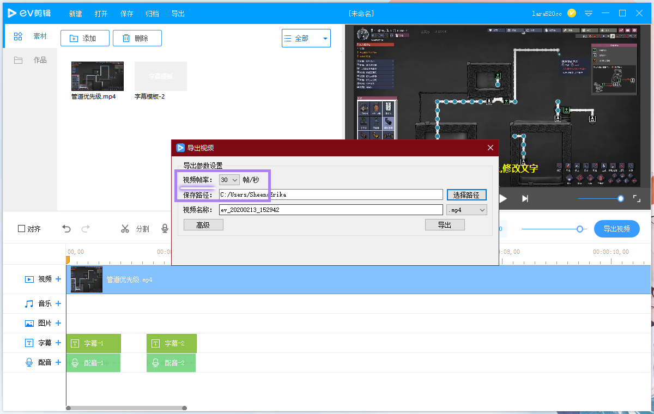Click the 视频名称 input field
This screenshot has height=414, width=654.
tap(331, 210)
